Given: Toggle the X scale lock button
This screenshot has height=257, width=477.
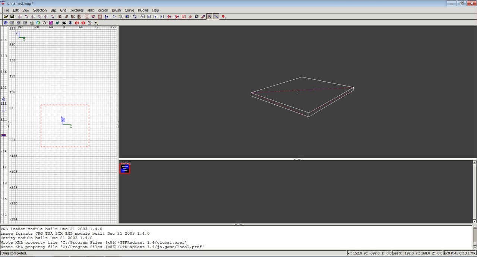Looking at the screenshot, I should coord(149,17).
